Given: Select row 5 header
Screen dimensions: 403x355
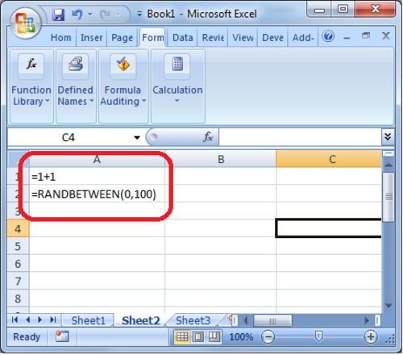Looking at the screenshot, I should point(18,246).
